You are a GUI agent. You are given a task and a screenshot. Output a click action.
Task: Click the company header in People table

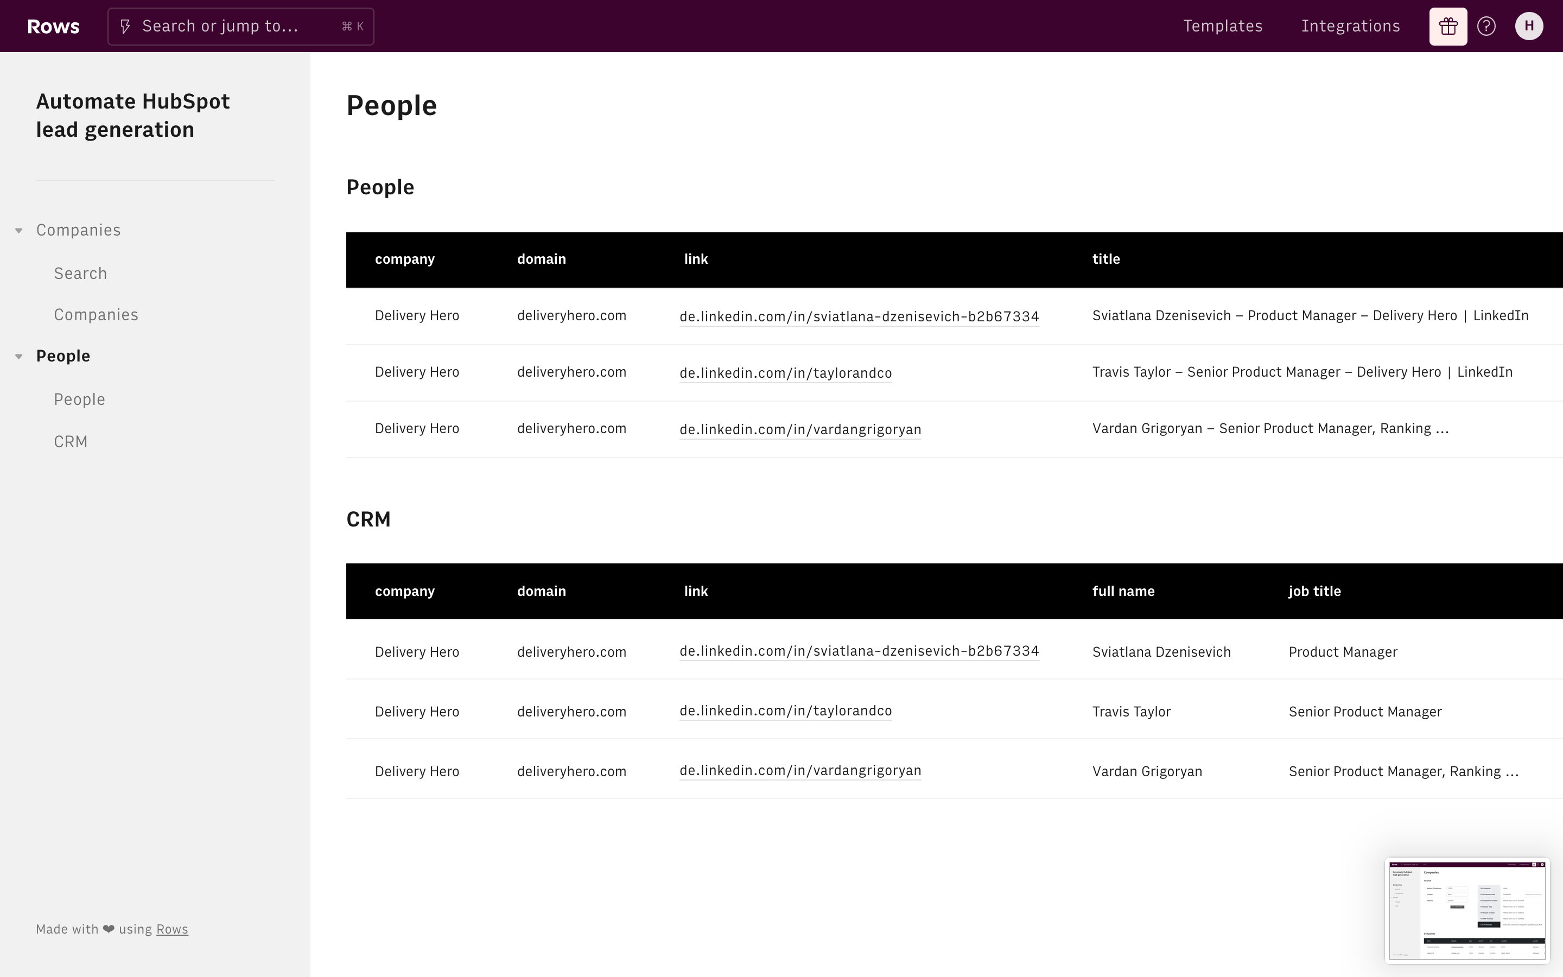(404, 259)
